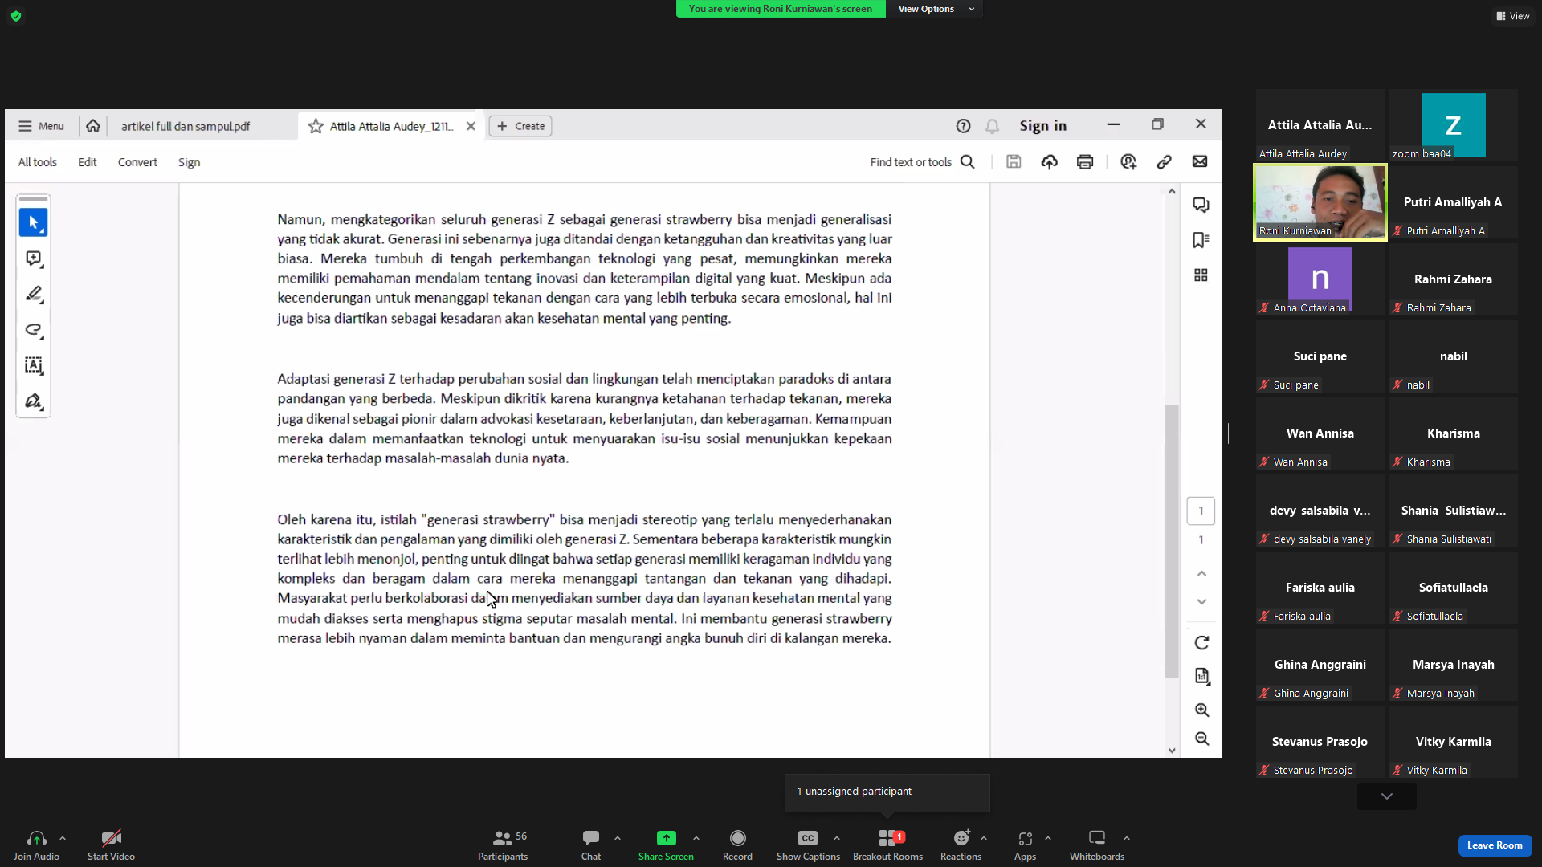The height and width of the screenshot is (867, 1542).
Task: Click Sign in button
Action: 1042,126
